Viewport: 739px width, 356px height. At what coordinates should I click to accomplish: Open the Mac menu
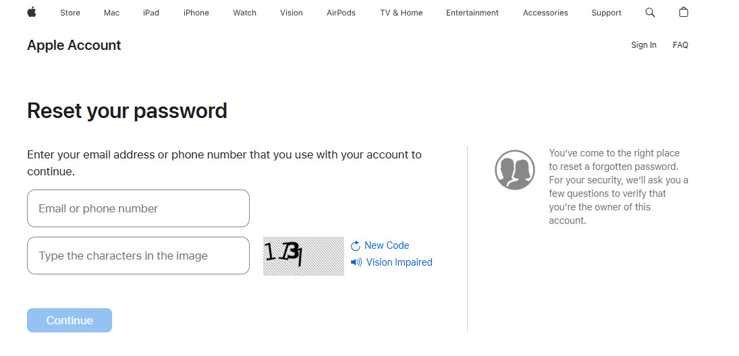point(112,13)
